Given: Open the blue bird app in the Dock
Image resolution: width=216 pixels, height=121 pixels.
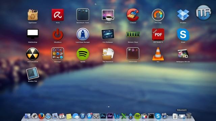Looking at the screenshot, I should [x=131, y=116].
